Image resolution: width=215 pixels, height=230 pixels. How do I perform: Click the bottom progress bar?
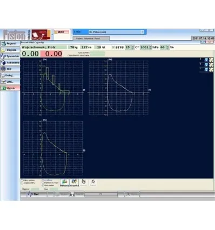[101, 194]
